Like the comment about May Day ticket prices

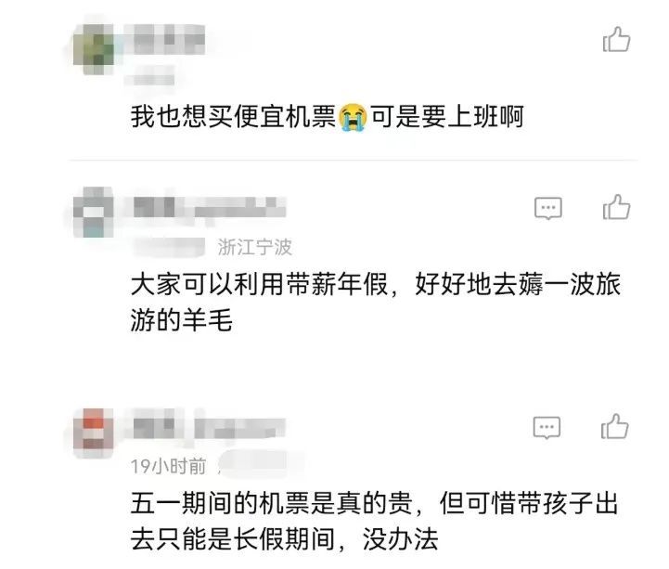(x=614, y=426)
